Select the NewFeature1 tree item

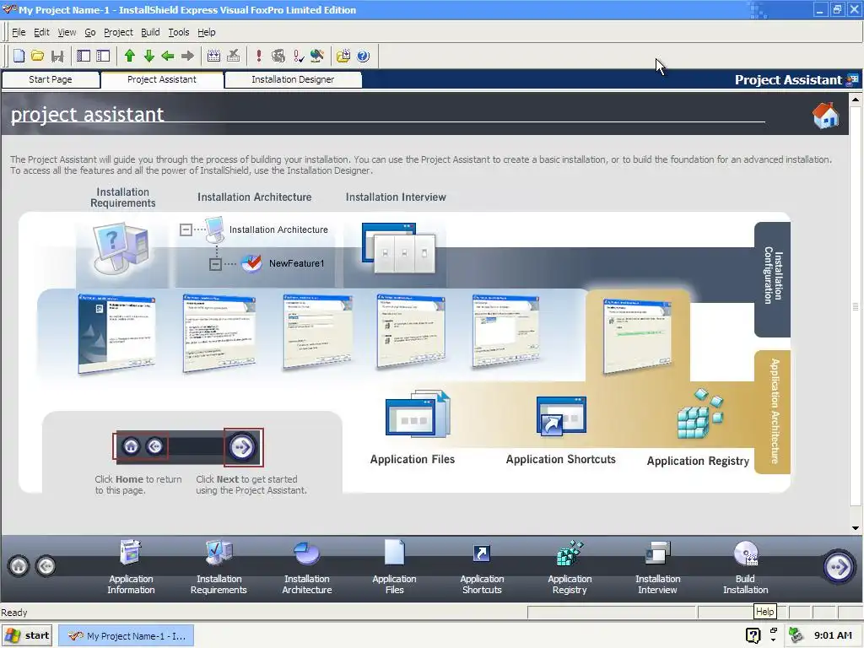pyautogui.click(x=296, y=263)
